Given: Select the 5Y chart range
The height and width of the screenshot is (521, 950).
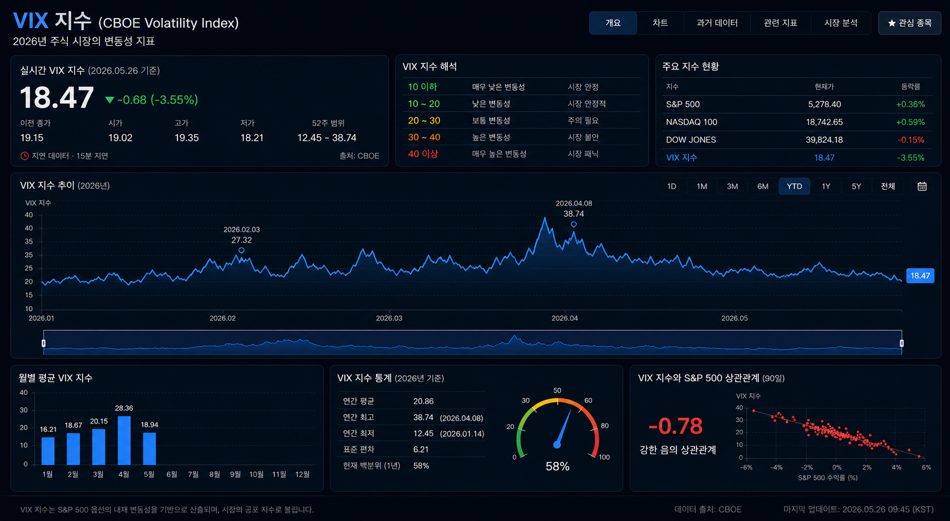Looking at the screenshot, I should coord(856,186).
